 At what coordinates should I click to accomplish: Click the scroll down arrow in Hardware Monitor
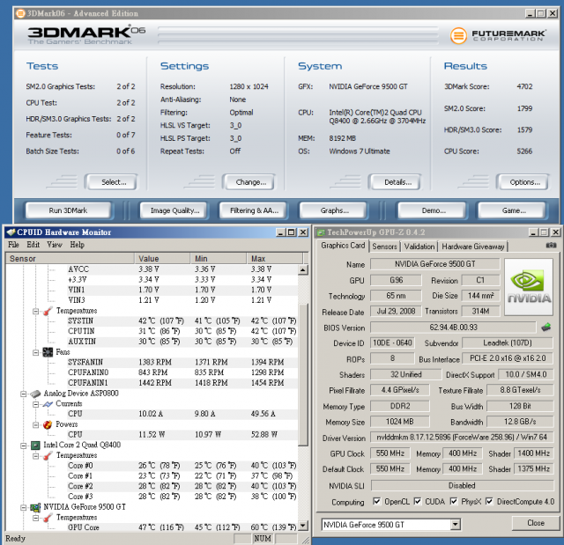pyautogui.click(x=303, y=526)
